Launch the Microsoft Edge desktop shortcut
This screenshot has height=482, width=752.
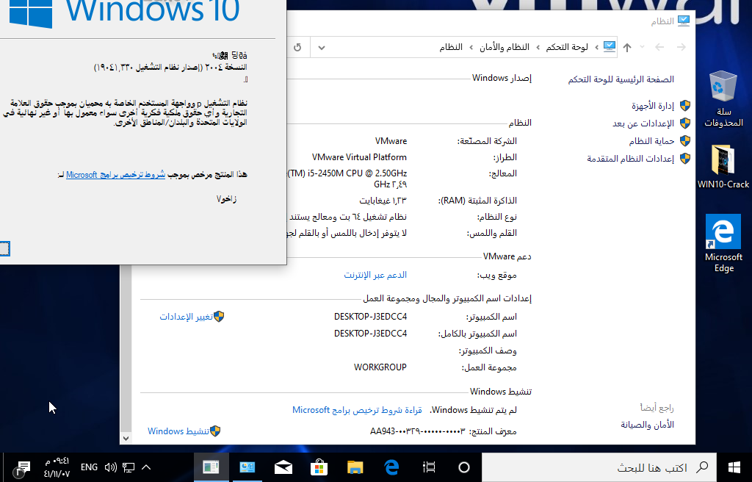pyautogui.click(x=723, y=243)
